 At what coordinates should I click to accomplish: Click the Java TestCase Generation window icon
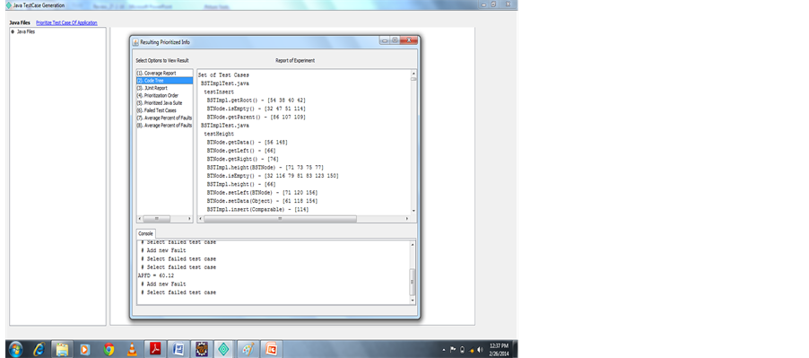tap(8, 5)
